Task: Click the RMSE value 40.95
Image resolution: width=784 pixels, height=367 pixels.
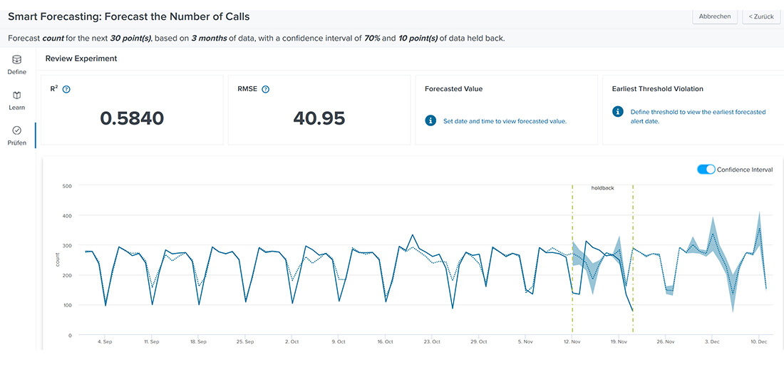Action: (x=319, y=118)
